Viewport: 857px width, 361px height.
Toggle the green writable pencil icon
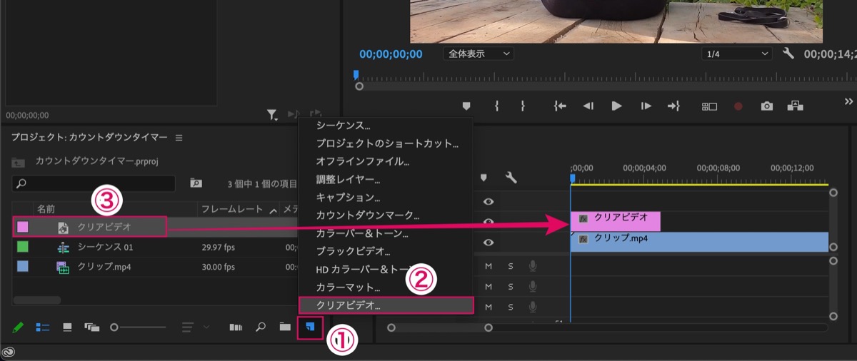tap(18, 327)
